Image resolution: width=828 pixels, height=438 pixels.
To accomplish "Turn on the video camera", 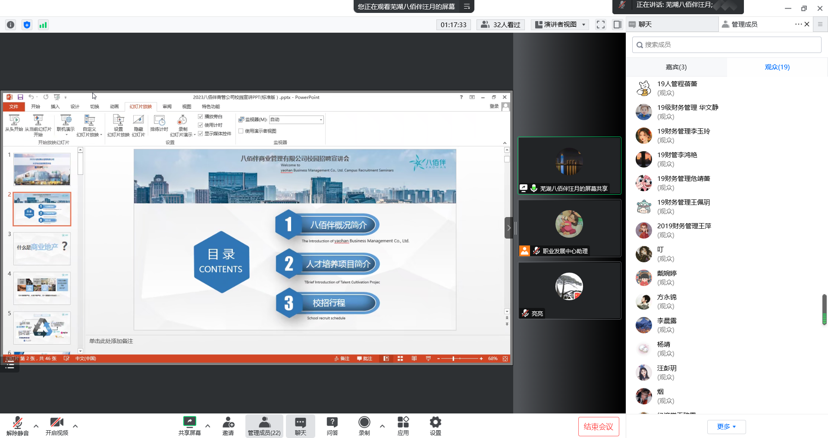I will pyautogui.click(x=56, y=422).
